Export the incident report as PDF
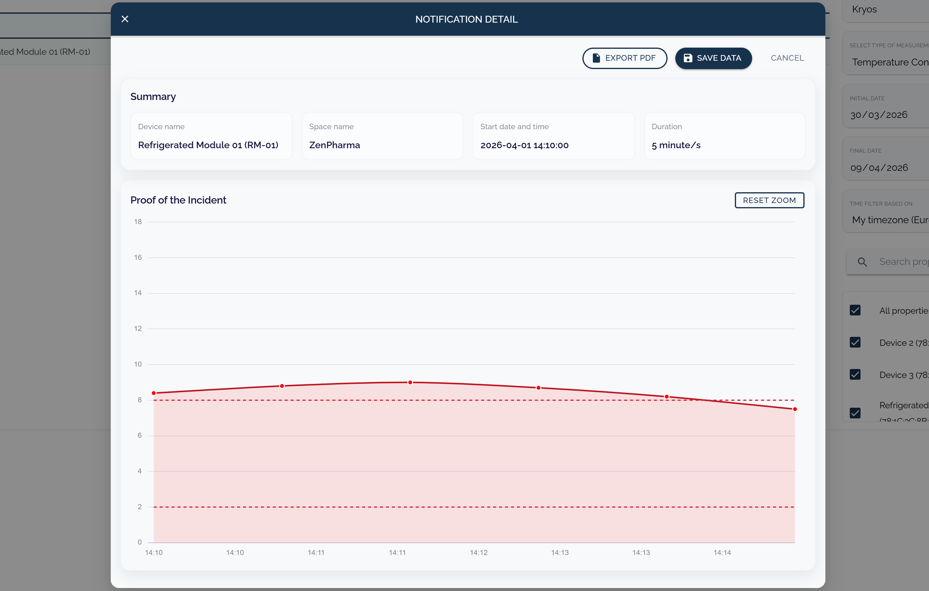This screenshot has width=929, height=591. tap(625, 58)
